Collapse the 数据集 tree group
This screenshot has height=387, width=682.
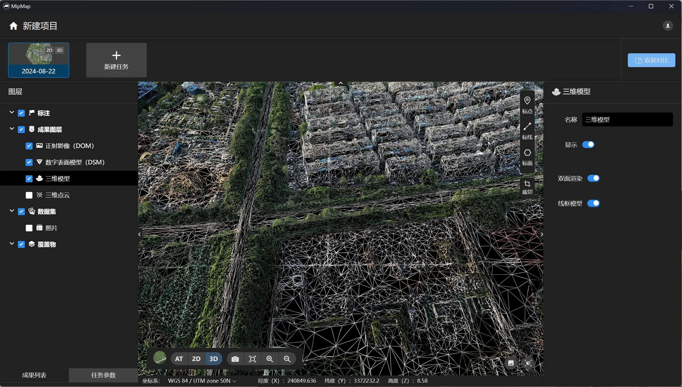tap(12, 211)
